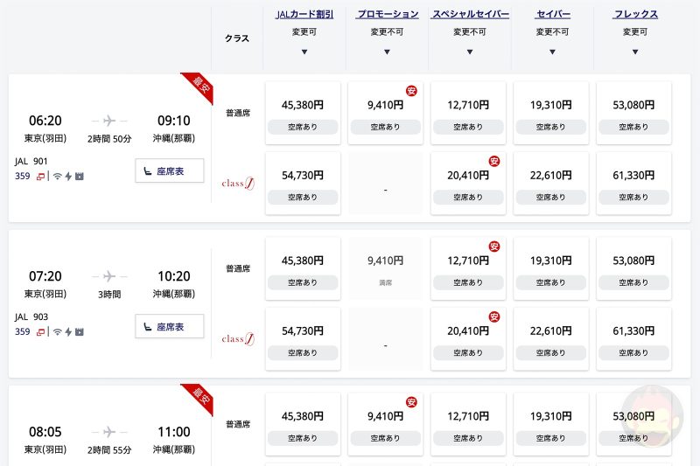This screenshot has width=700, height=466.
Task: Open the セイバー fare header
Action: [x=552, y=15]
